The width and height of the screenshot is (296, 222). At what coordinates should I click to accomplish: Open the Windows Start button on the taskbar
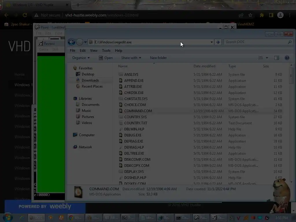(7, 217)
